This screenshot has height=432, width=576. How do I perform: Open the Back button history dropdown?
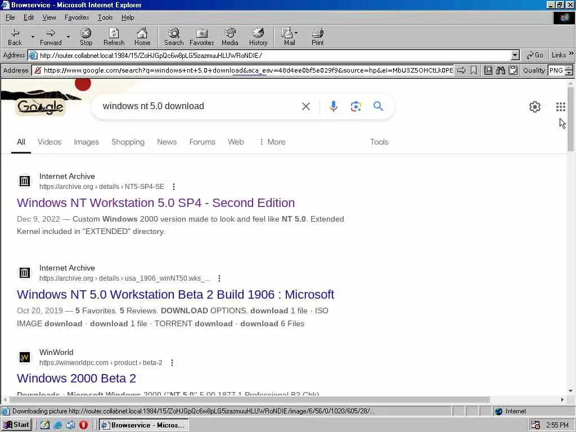coord(33,37)
